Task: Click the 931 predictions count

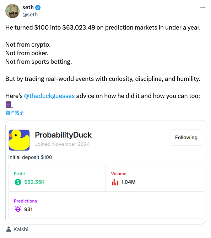Action: pyautogui.click(x=28, y=209)
